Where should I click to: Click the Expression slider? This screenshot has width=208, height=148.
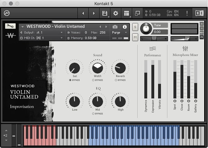click(153, 79)
